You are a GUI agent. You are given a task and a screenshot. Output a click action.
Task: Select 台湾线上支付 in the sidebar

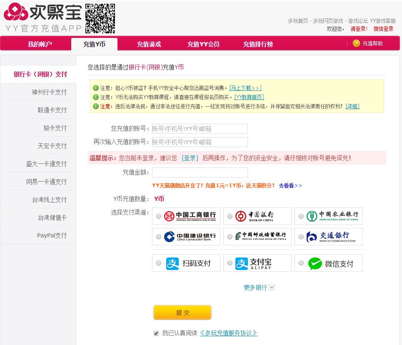[x=38, y=200]
